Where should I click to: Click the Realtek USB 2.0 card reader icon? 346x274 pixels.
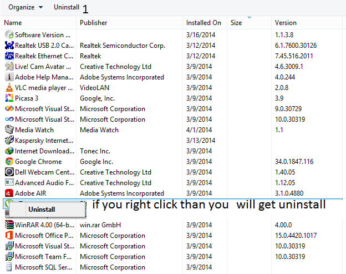click(x=9, y=46)
